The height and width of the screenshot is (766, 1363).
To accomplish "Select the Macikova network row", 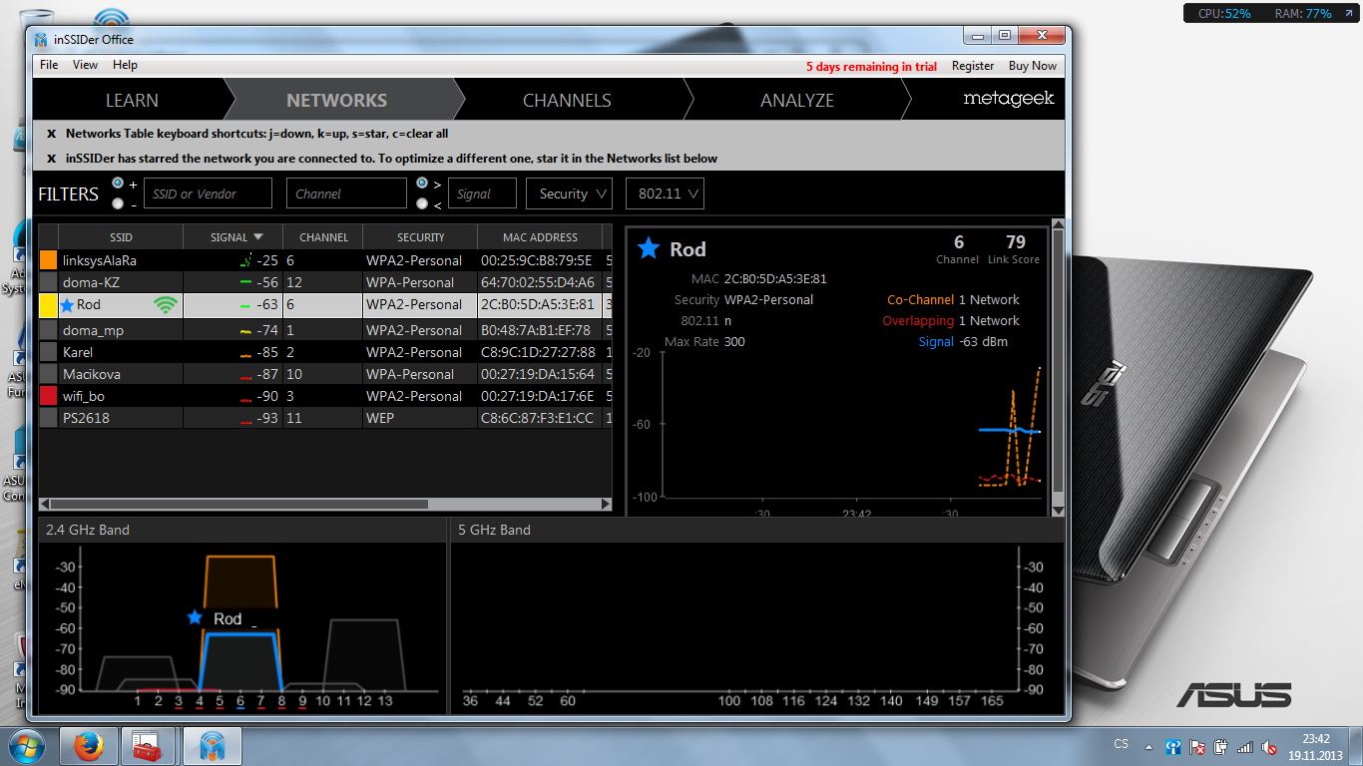I will pos(325,374).
